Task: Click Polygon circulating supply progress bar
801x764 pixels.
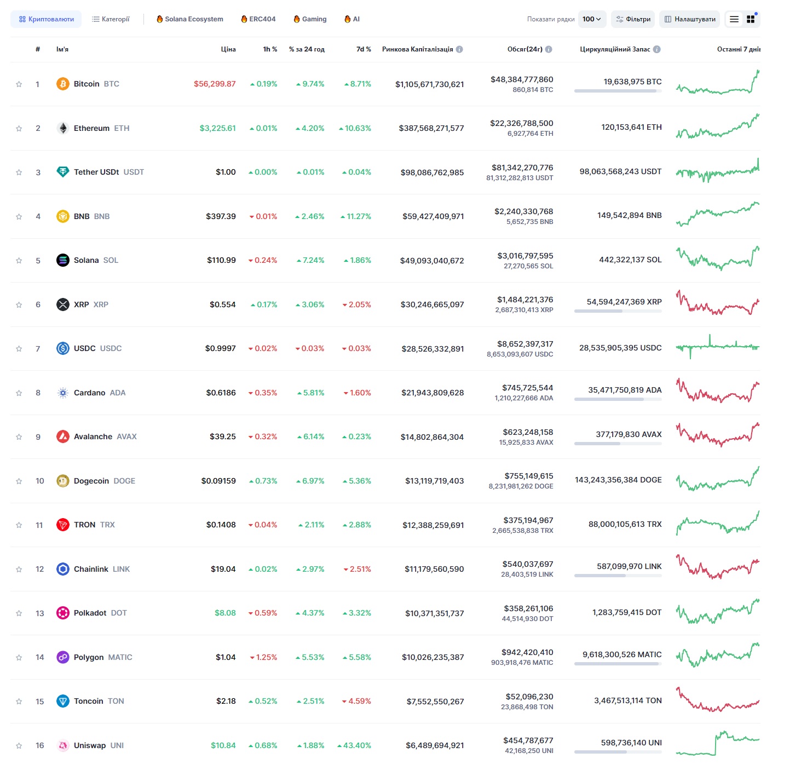Action: tap(618, 664)
